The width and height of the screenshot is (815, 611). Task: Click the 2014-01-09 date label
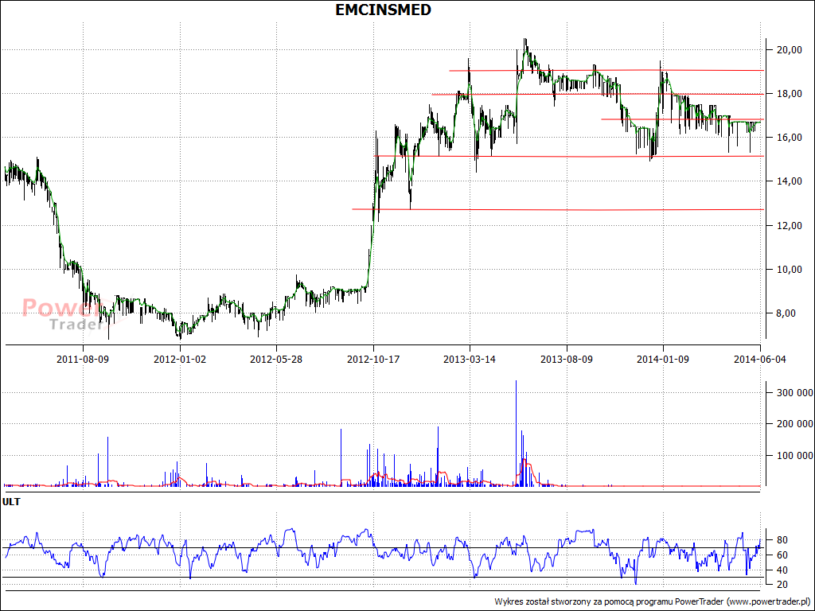click(663, 359)
